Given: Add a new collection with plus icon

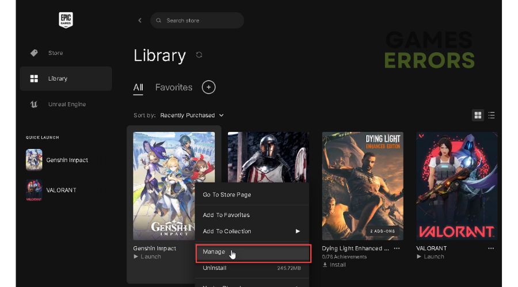Looking at the screenshot, I should (208, 87).
